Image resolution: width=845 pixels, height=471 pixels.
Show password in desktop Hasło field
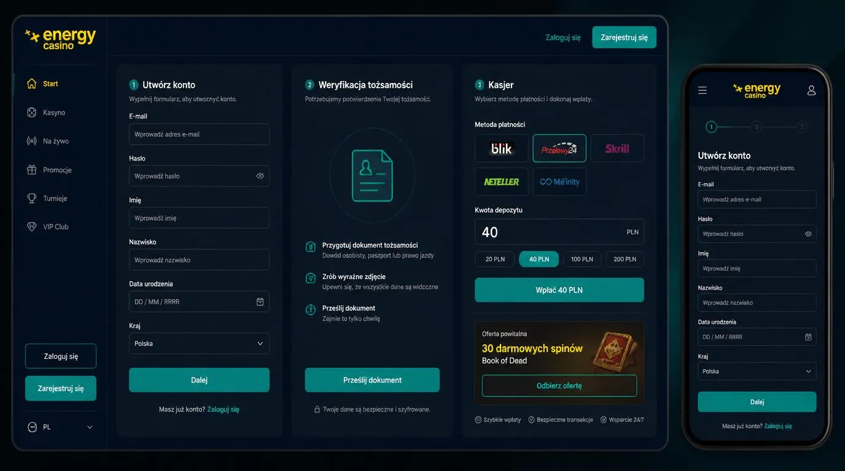[x=260, y=176]
